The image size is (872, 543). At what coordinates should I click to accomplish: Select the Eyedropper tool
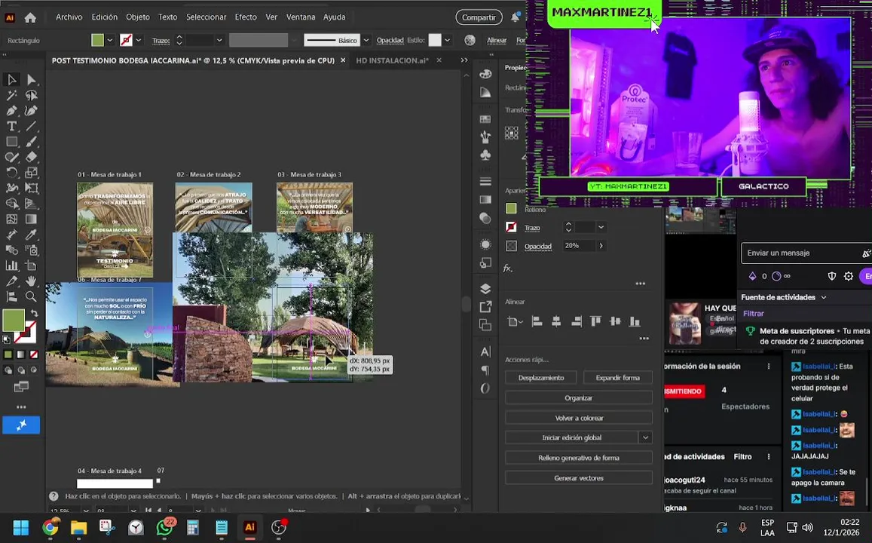[31, 235]
